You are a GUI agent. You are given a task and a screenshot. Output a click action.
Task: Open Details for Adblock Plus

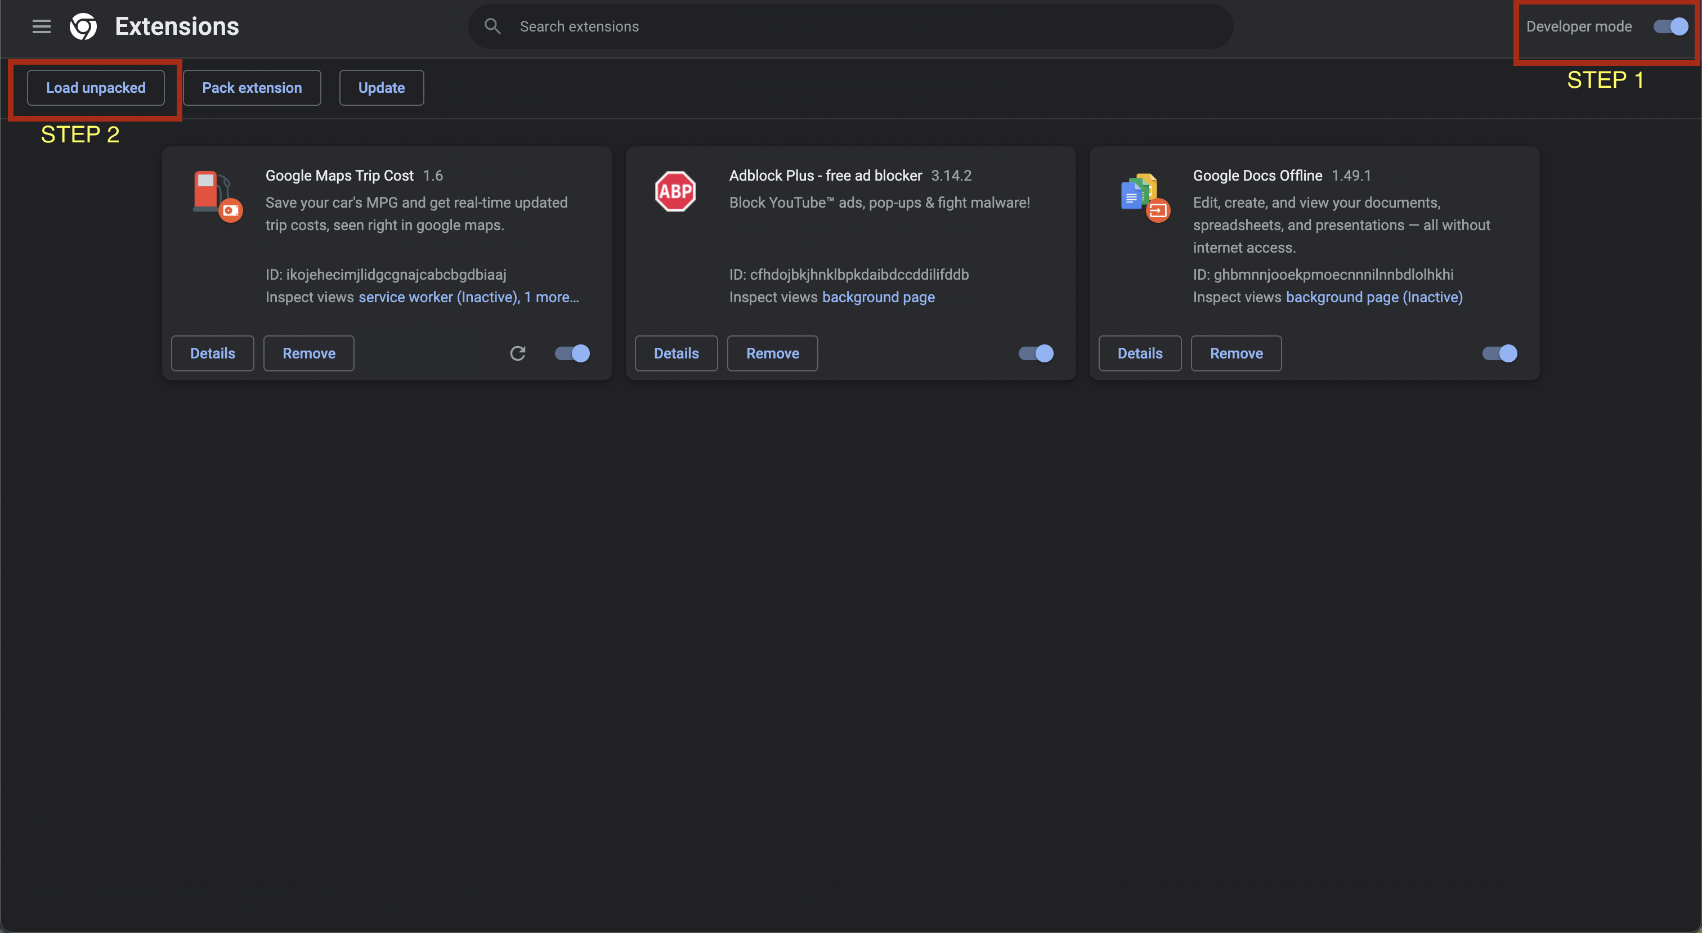676,353
